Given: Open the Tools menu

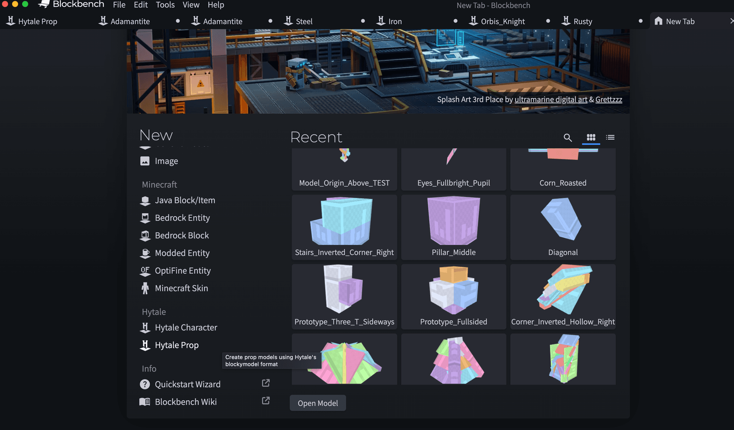Looking at the screenshot, I should pos(165,5).
